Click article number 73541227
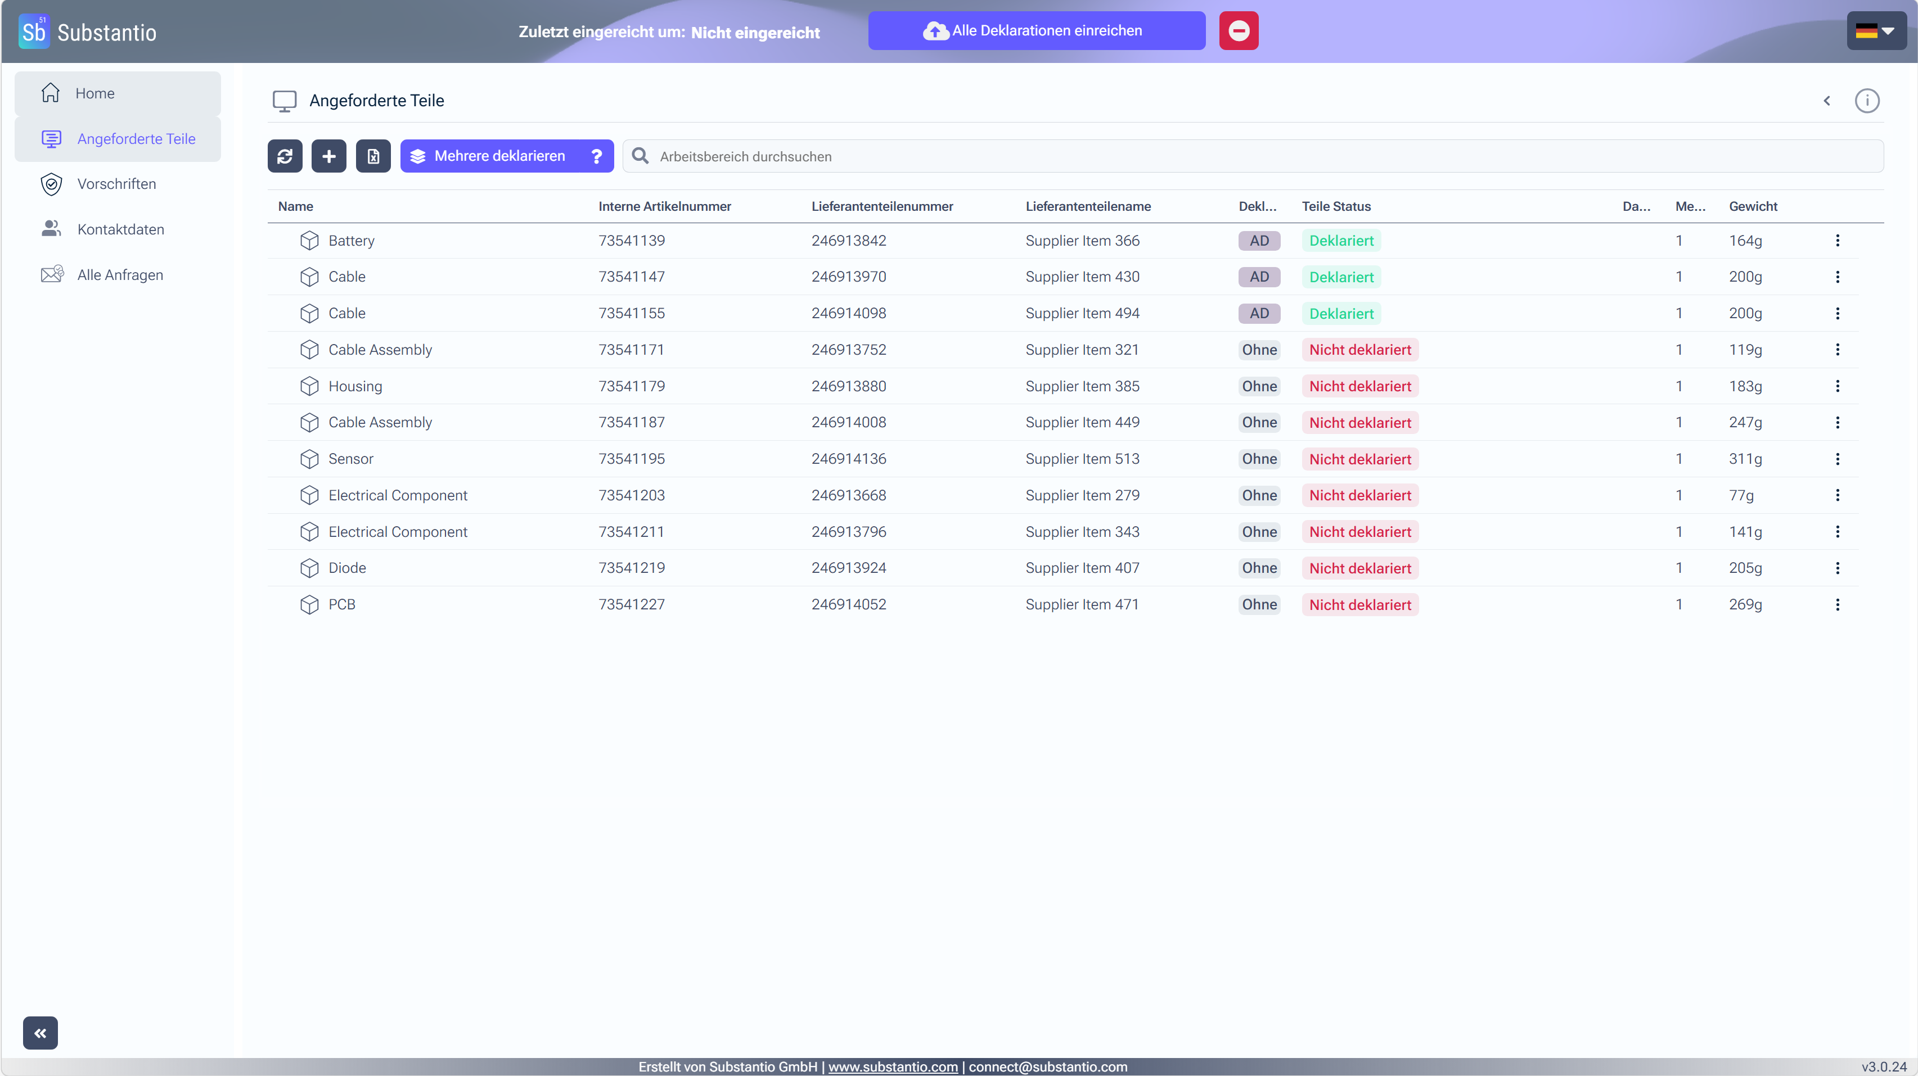Screen dimensions: 1918x1076 point(632,604)
